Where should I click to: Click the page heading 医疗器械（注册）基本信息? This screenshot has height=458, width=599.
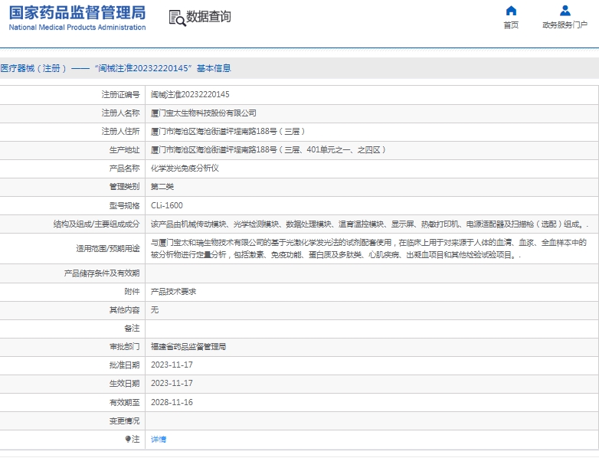(x=116, y=68)
